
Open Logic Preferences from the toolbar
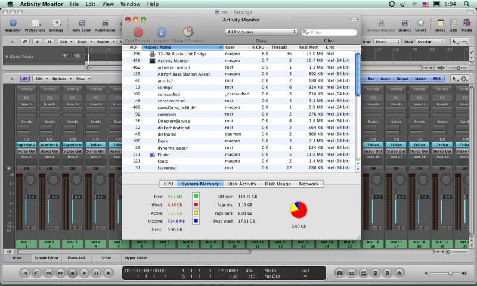35,21
